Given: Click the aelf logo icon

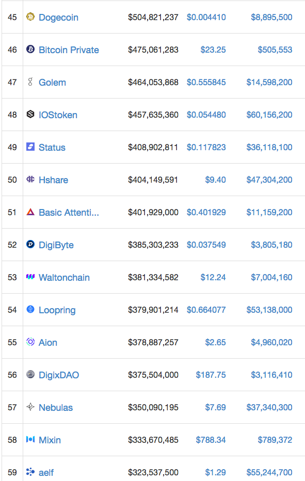Looking at the screenshot, I should tap(30, 472).
